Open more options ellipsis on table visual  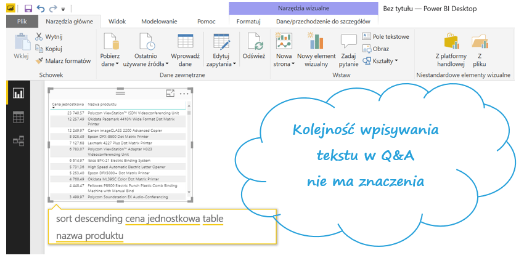[x=184, y=94]
